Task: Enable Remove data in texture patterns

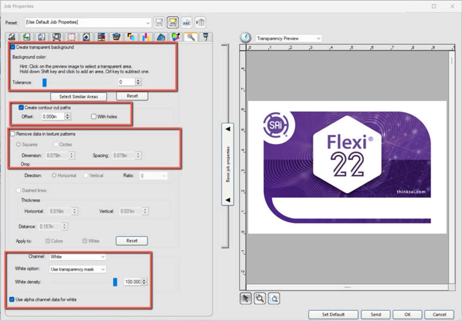Action: 13,134
